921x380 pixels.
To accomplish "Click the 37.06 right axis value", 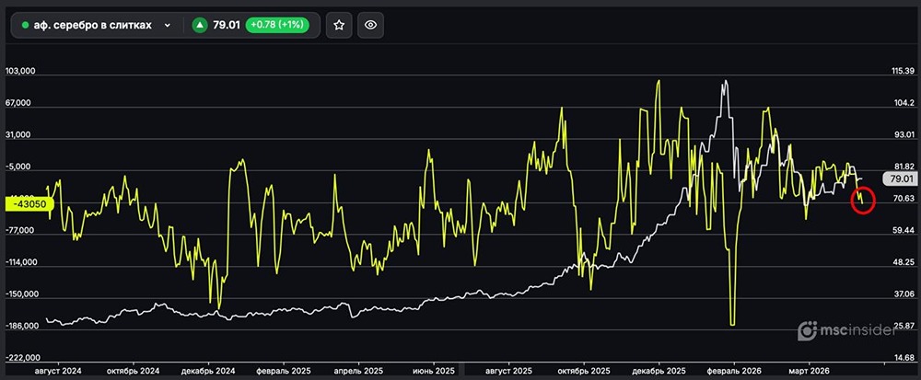I will coord(904,294).
